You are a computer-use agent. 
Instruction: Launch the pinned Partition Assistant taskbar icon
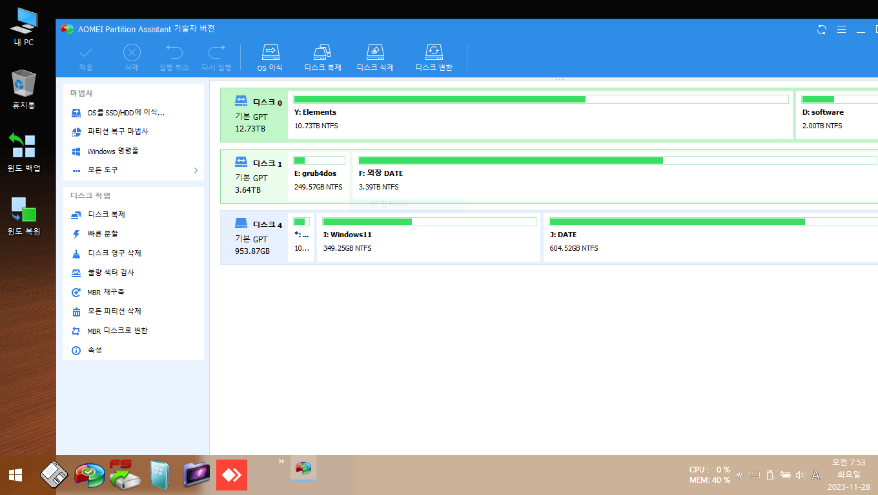point(90,476)
